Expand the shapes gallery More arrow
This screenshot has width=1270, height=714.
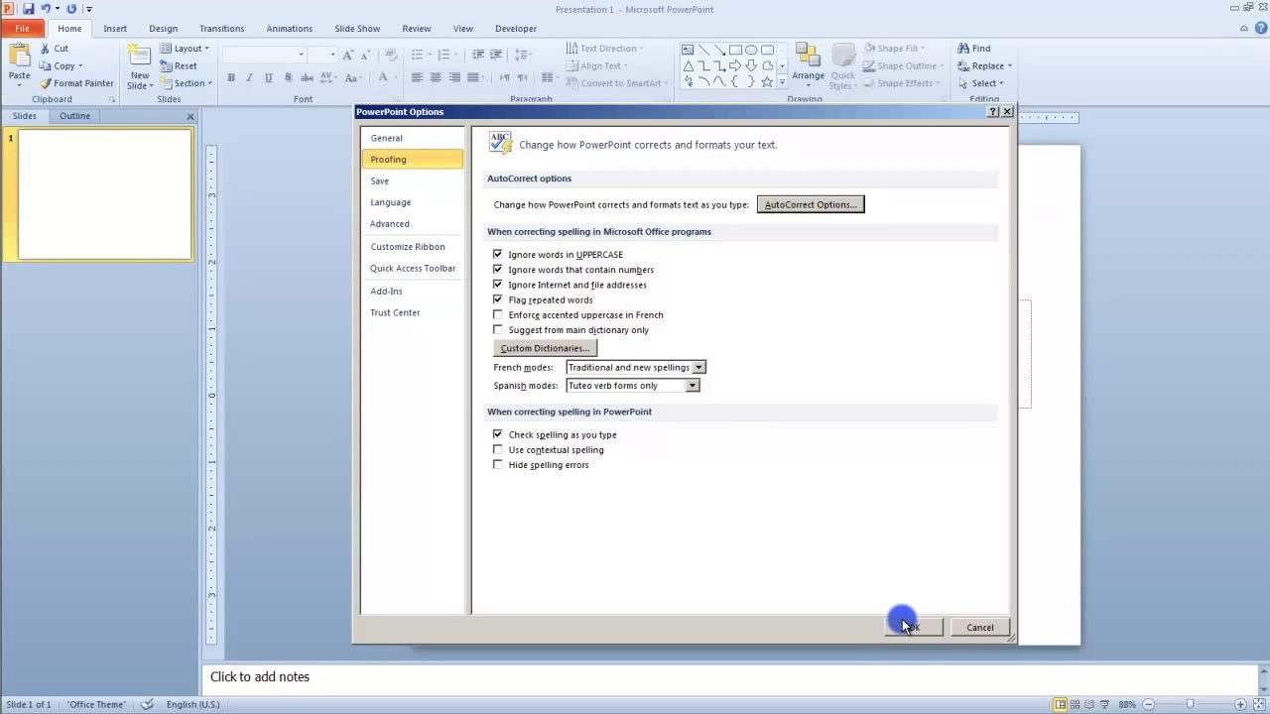click(x=782, y=82)
